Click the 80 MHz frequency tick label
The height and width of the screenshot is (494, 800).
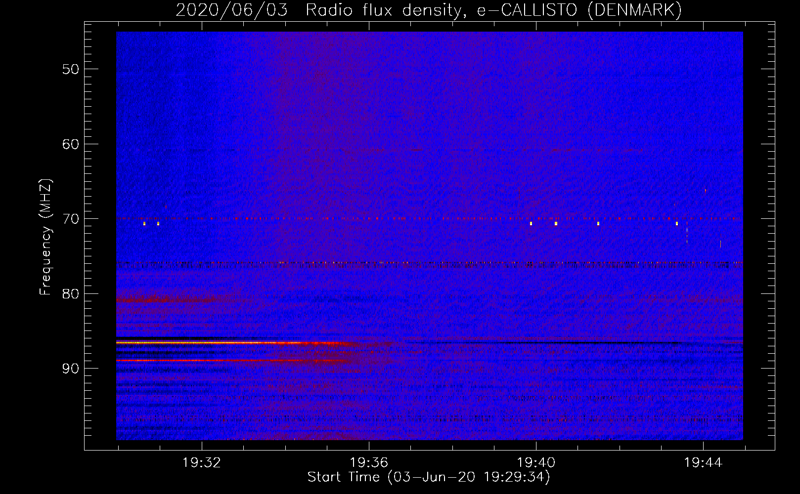[x=71, y=294]
